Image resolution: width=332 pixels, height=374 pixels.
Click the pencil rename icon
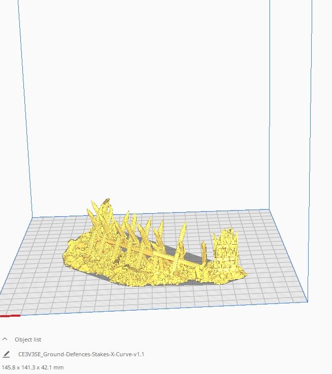[x=6, y=354]
